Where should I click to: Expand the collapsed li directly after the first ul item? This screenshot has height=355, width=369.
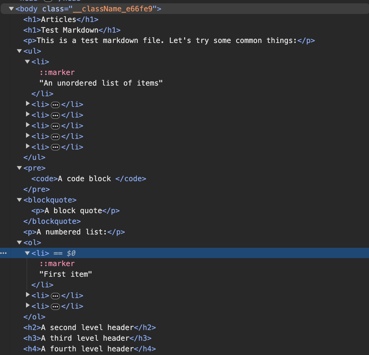click(28, 104)
